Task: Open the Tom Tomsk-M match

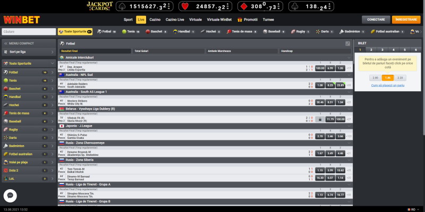Action: (x=76, y=170)
